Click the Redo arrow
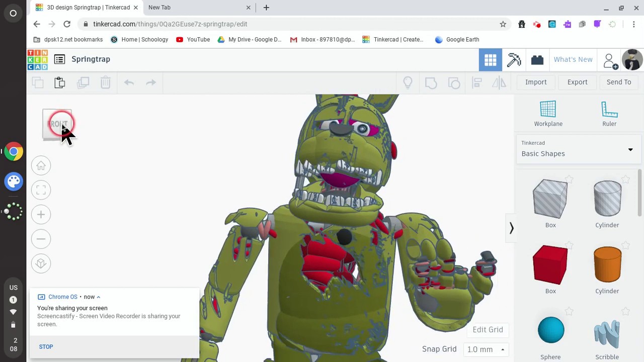The height and width of the screenshot is (362, 644). (151, 82)
